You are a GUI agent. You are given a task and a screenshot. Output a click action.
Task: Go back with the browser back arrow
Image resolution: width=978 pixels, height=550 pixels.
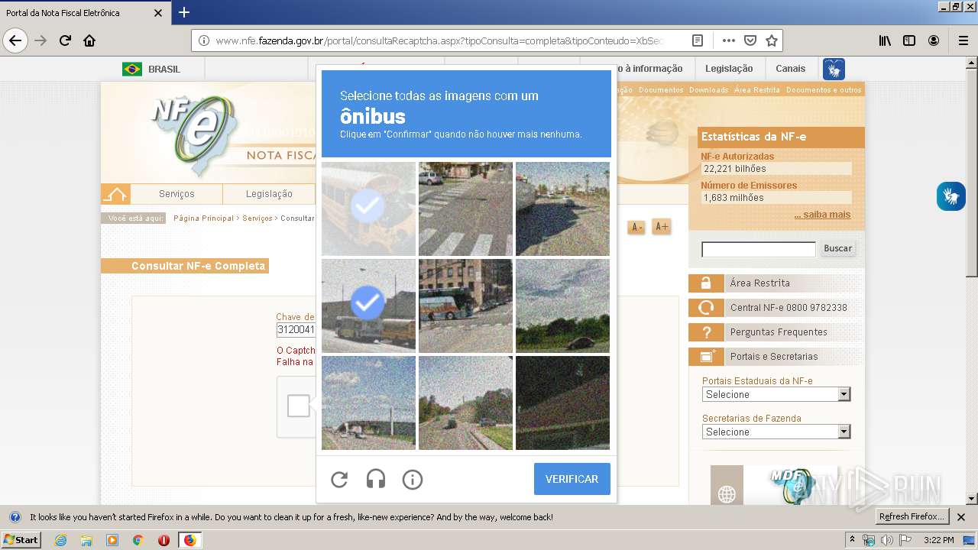pos(15,40)
